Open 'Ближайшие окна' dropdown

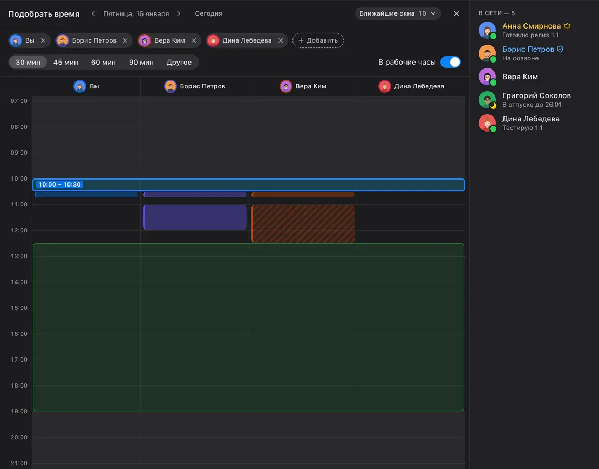(398, 13)
